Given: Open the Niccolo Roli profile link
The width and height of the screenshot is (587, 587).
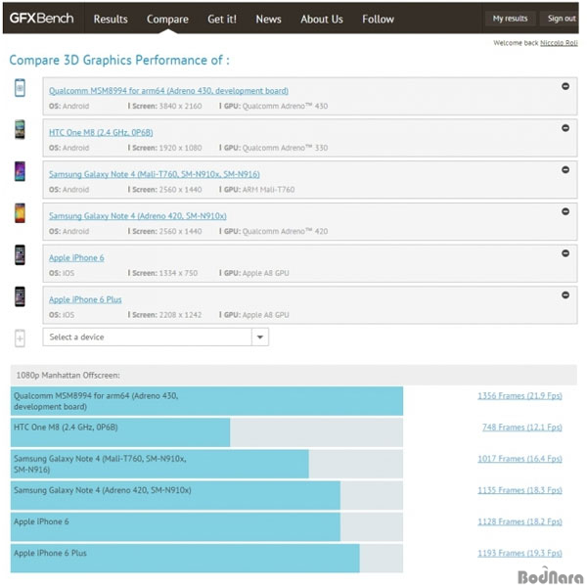Looking at the screenshot, I should tap(559, 43).
